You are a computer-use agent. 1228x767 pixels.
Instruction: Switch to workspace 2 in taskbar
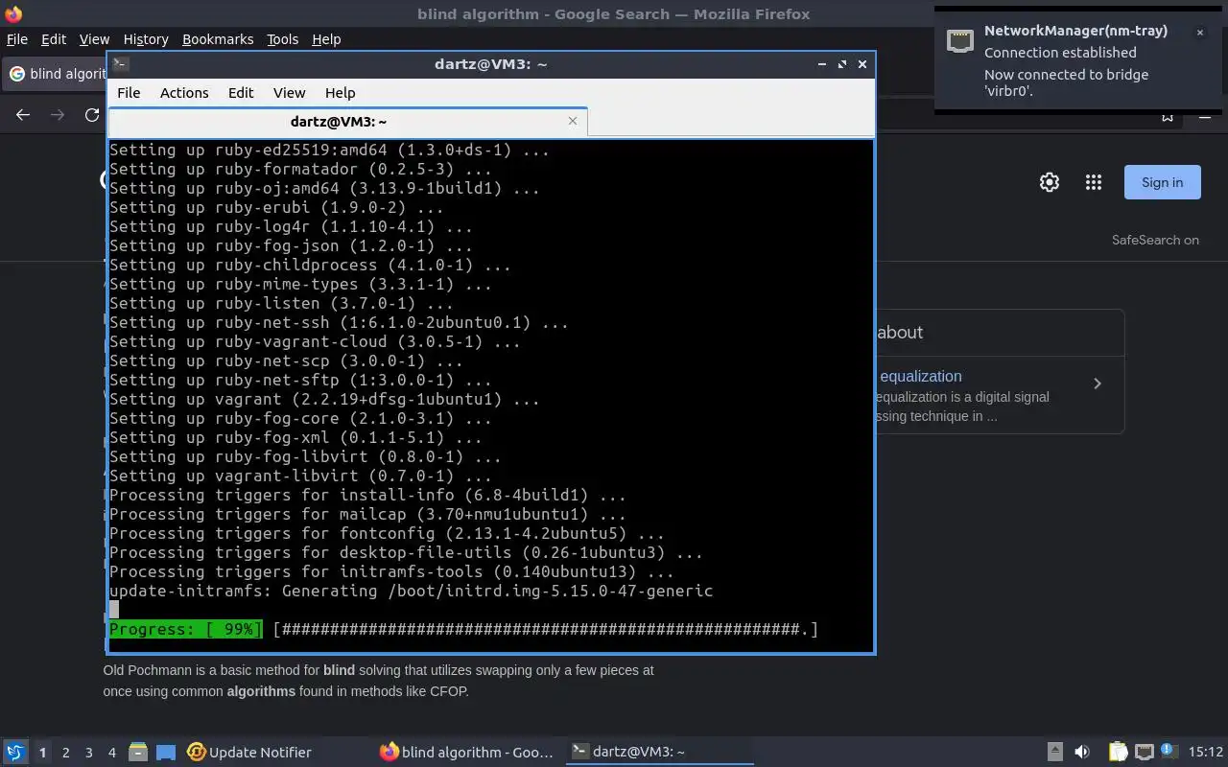click(66, 753)
